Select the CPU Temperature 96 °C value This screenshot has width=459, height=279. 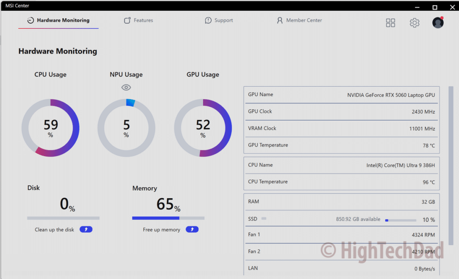[429, 182]
